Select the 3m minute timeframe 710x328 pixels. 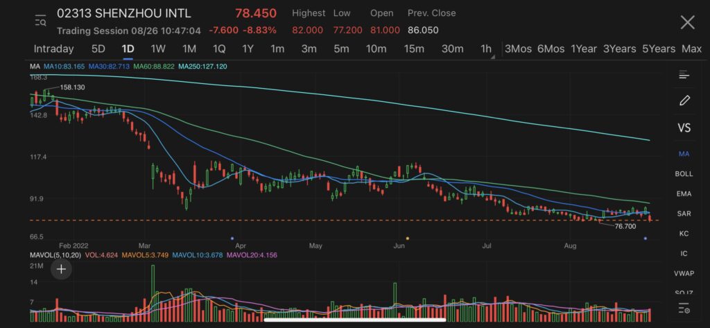309,49
